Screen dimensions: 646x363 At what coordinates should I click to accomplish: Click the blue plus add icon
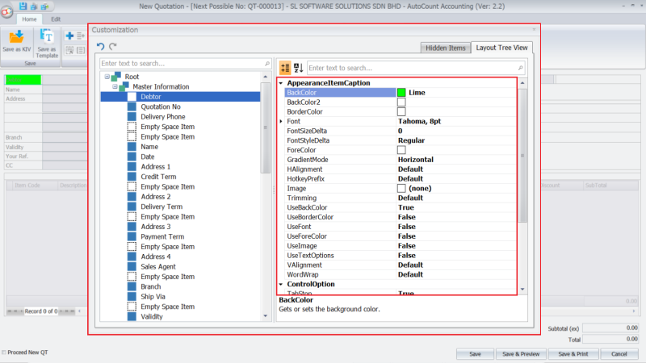(69, 35)
